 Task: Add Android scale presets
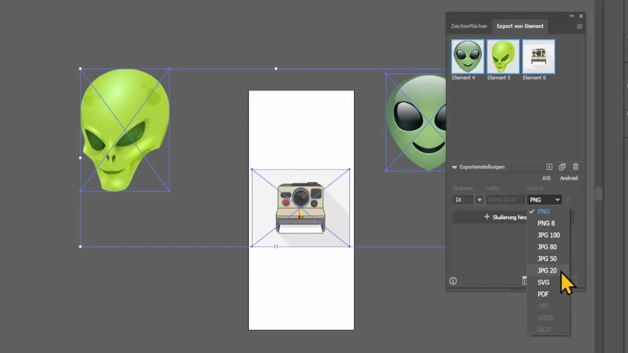(568, 178)
